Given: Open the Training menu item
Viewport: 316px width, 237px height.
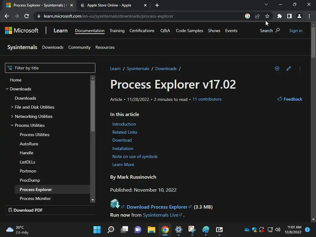Looking at the screenshot, I should (x=117, y=31).
